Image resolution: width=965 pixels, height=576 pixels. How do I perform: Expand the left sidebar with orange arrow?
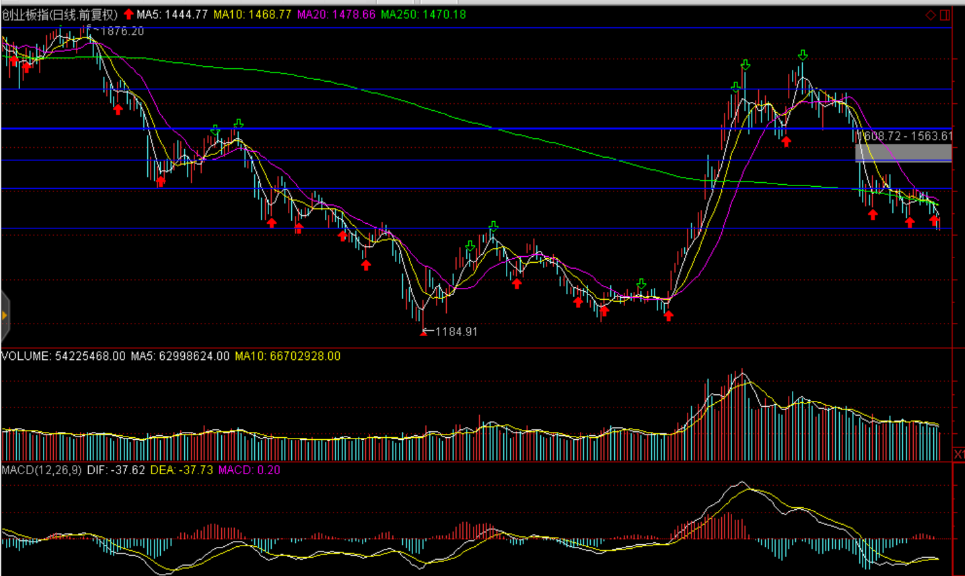point(5,316)
